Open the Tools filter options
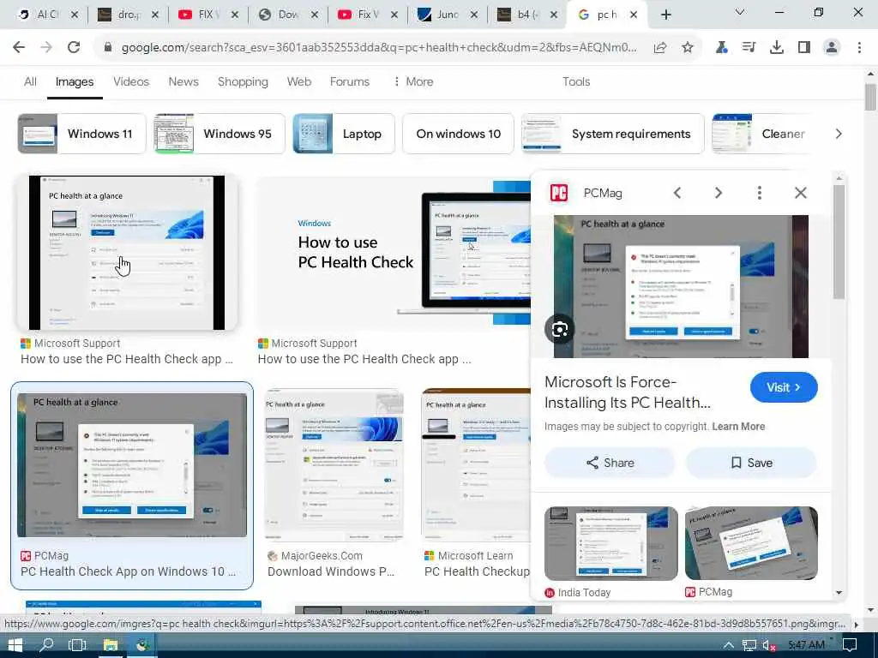The image size is (878, 658). (576, 81)
